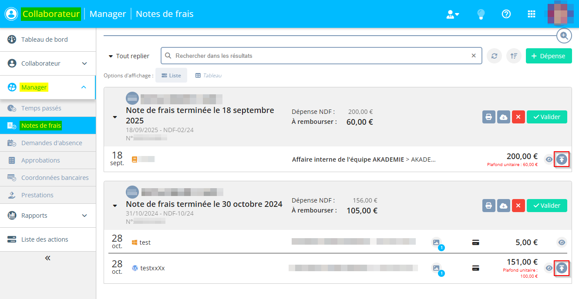Open the sort order icon
The height and width of the screenshot is (299, 579).
pyautogui.click(x=514, y=56)
